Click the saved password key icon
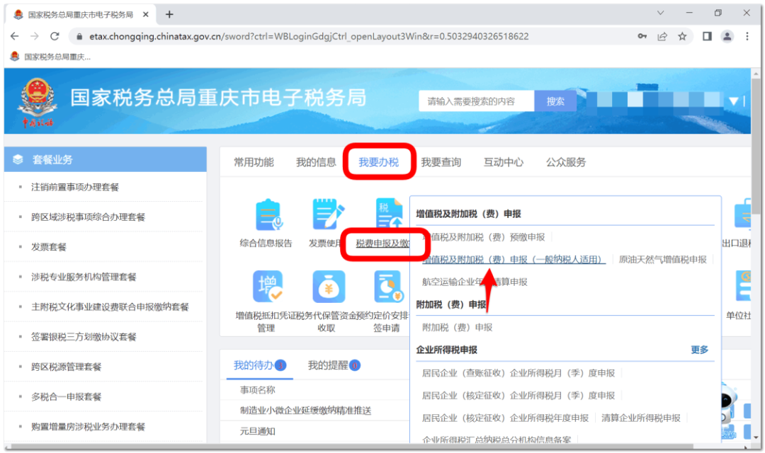 (642, 37)
